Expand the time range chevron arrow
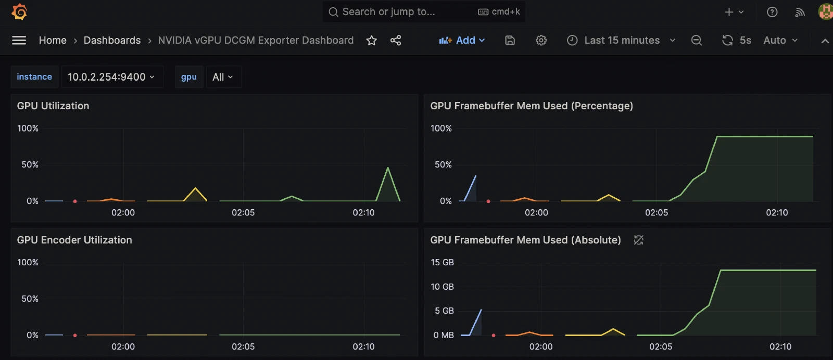 pyautogui.click(x=673, y=40)
